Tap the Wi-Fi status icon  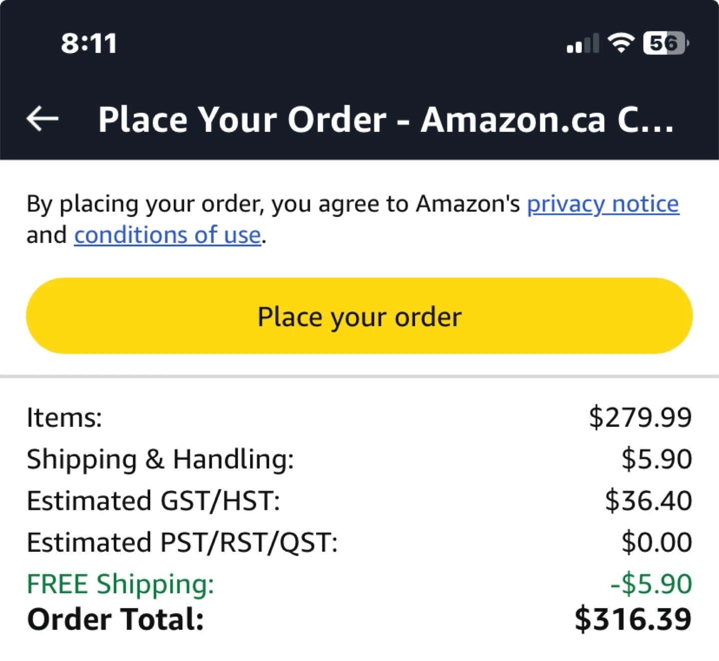pos(621,43)
